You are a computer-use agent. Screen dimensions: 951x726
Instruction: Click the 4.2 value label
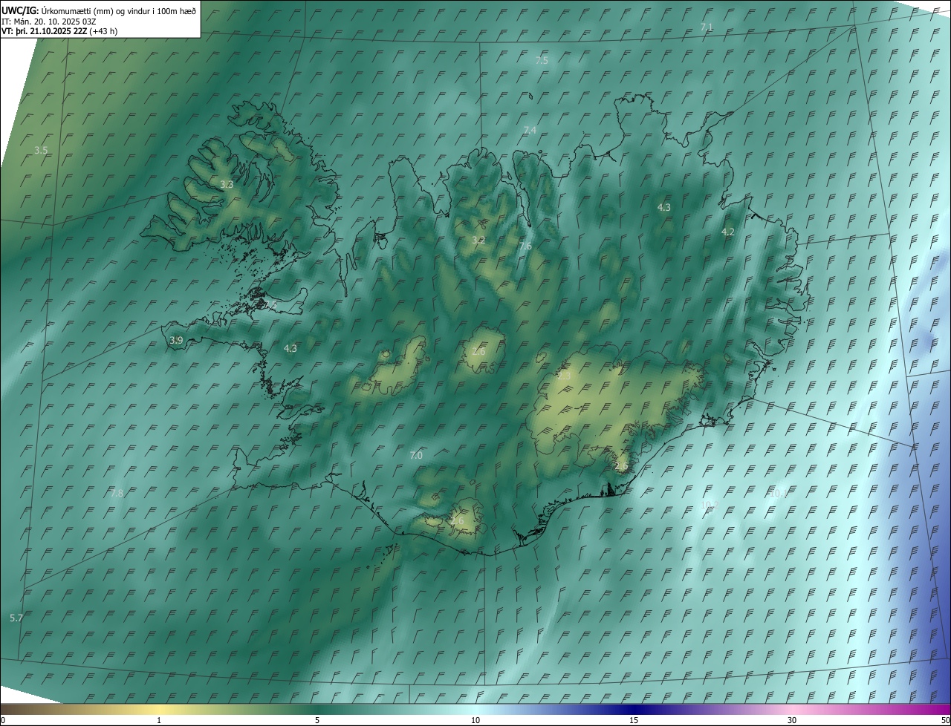[x=728, y=232]
